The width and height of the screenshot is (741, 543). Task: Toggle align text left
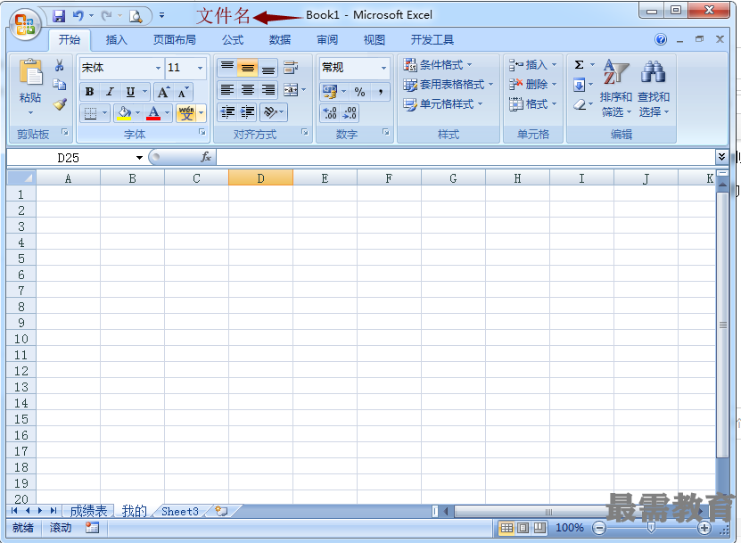(227, 89)
